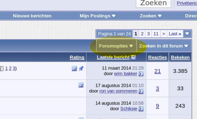The height and width of the screenshot is (119, 197).
Task: Open pagination dropdown arrow after Last
Action: [187, 33]
